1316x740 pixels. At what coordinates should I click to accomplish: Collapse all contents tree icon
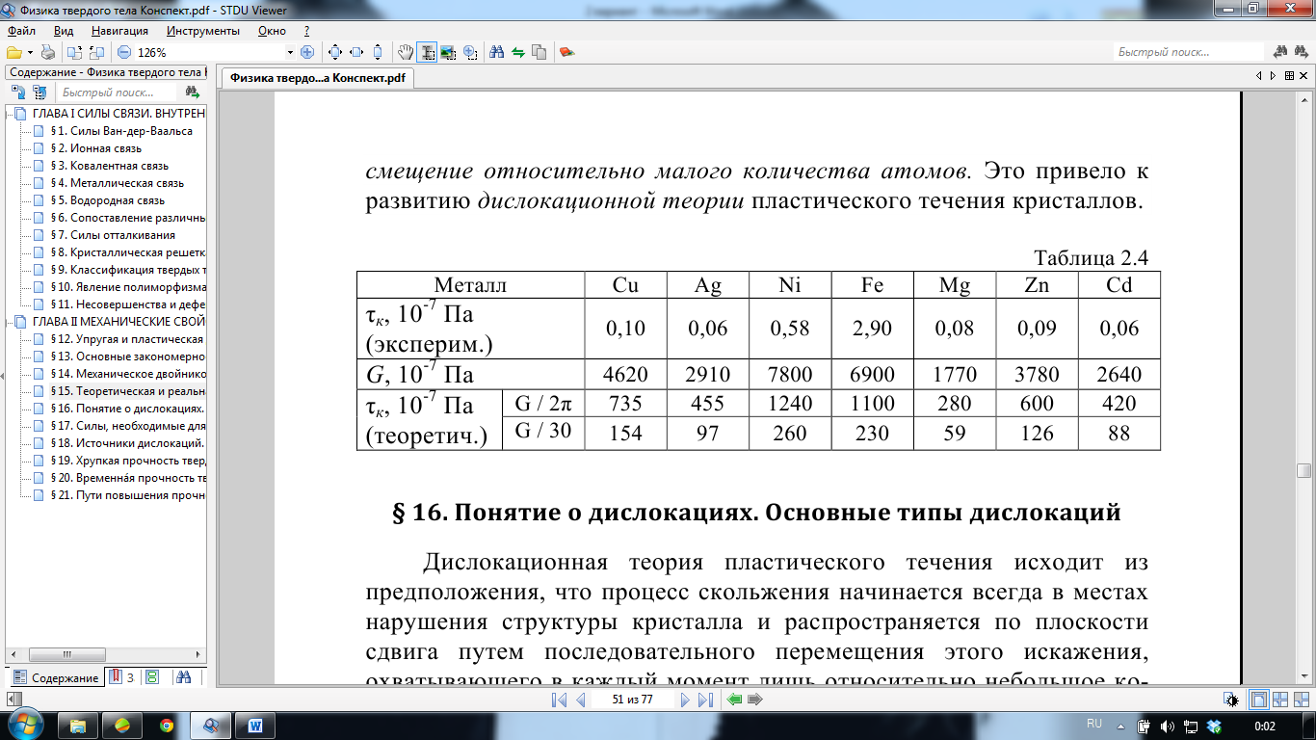[x=39, y=92]
